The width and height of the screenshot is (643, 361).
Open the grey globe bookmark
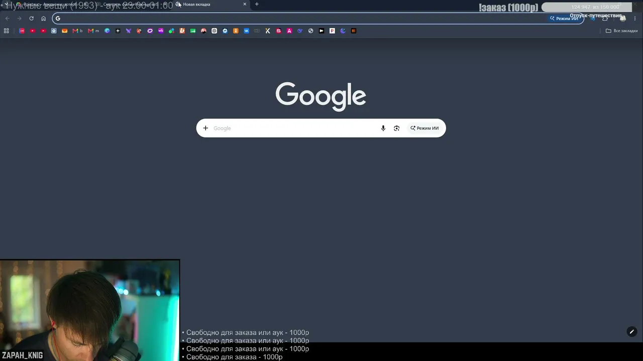[x=310, y=31]
